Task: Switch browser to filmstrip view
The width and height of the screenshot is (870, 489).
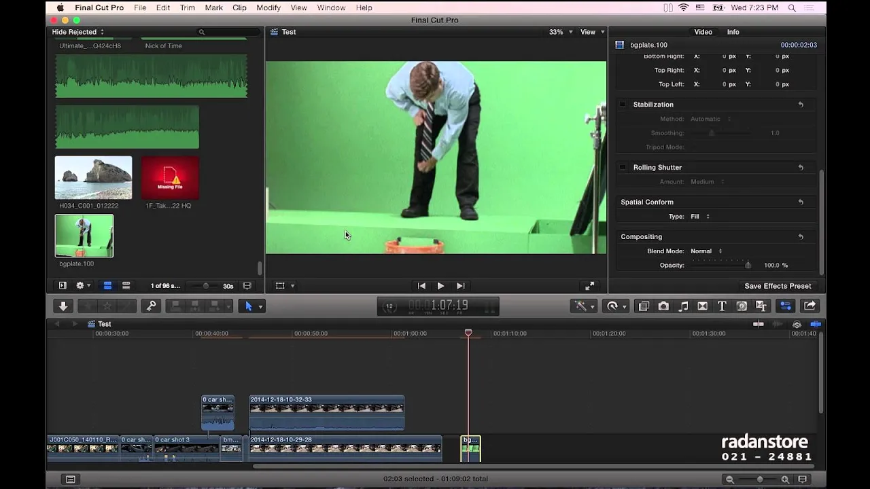Action: 107,286
